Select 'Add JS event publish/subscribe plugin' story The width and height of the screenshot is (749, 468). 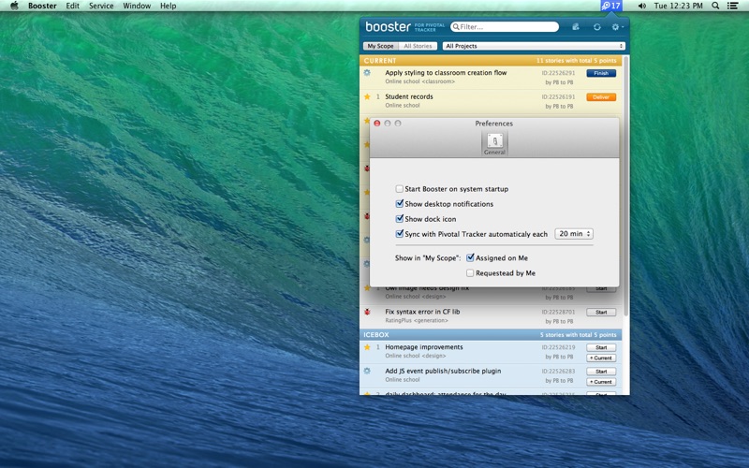(443, 371)
